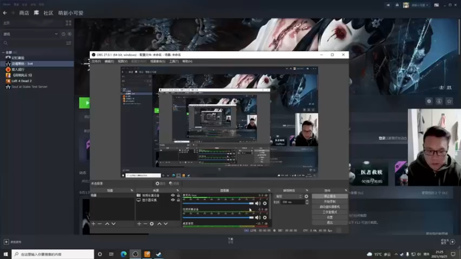461x259 pixels.
Task: Adjust 麦克风/Aux volume slider
Action: tap(218, 203)
